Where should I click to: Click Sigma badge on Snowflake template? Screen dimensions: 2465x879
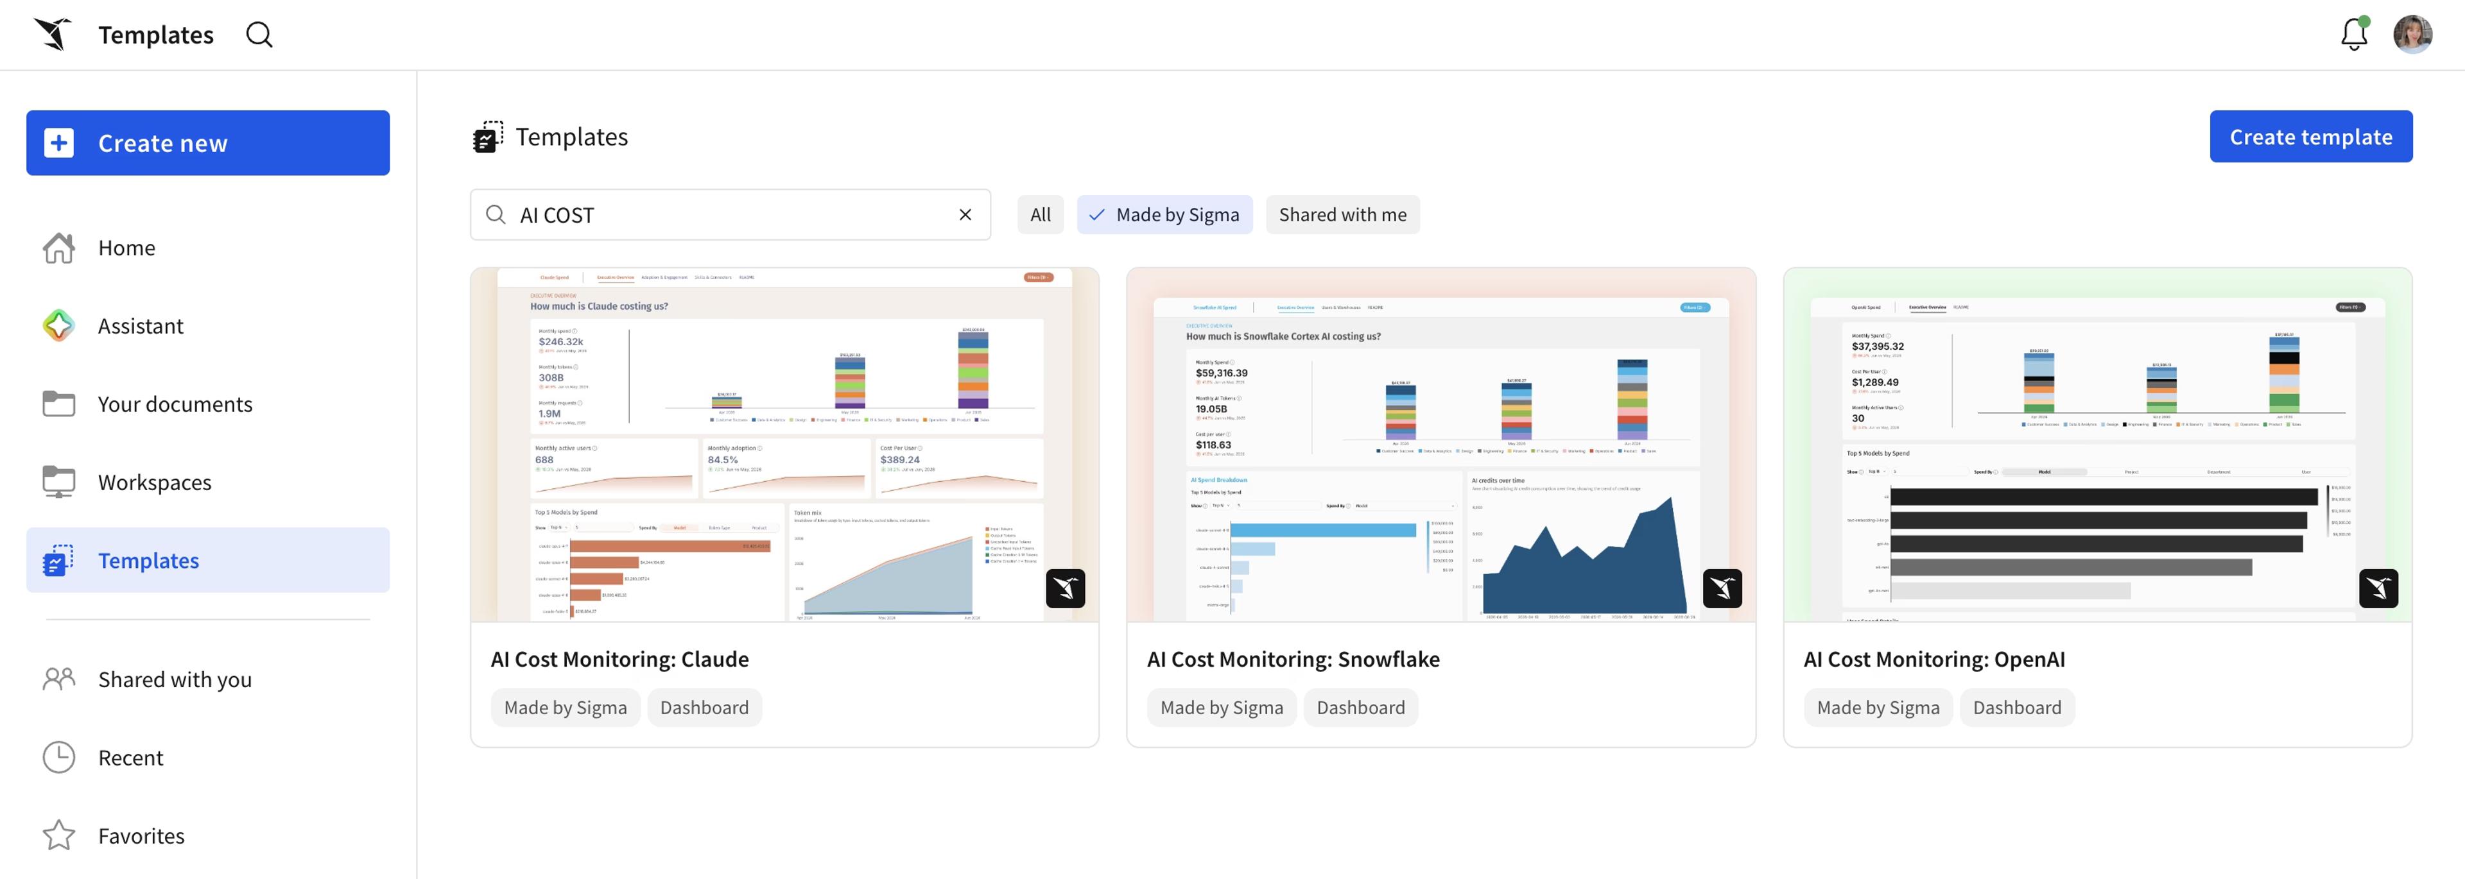[1722, 588]
